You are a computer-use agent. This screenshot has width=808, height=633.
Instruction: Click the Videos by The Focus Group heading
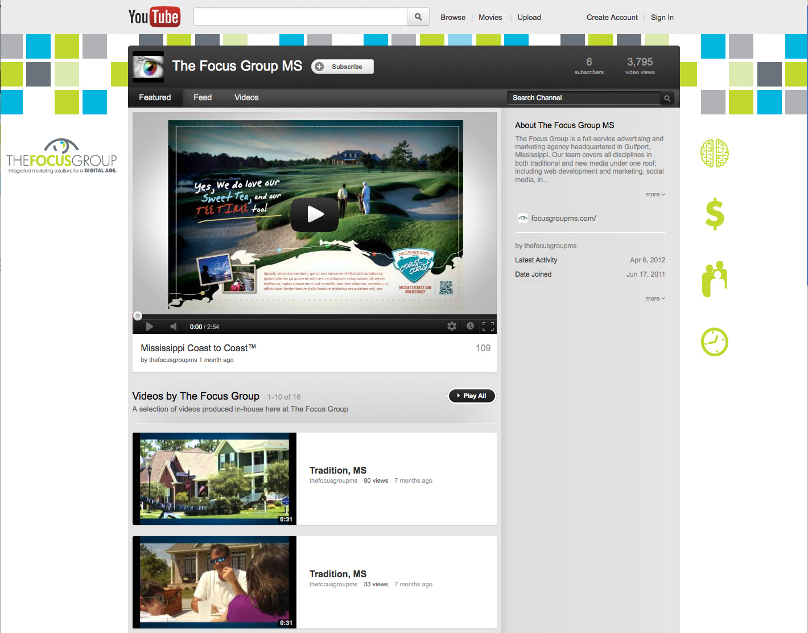196,396
